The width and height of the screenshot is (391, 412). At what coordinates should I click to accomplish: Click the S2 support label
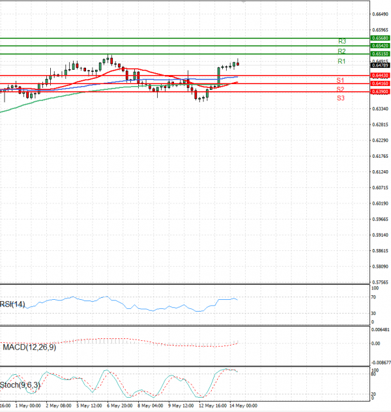pos(340,89)
